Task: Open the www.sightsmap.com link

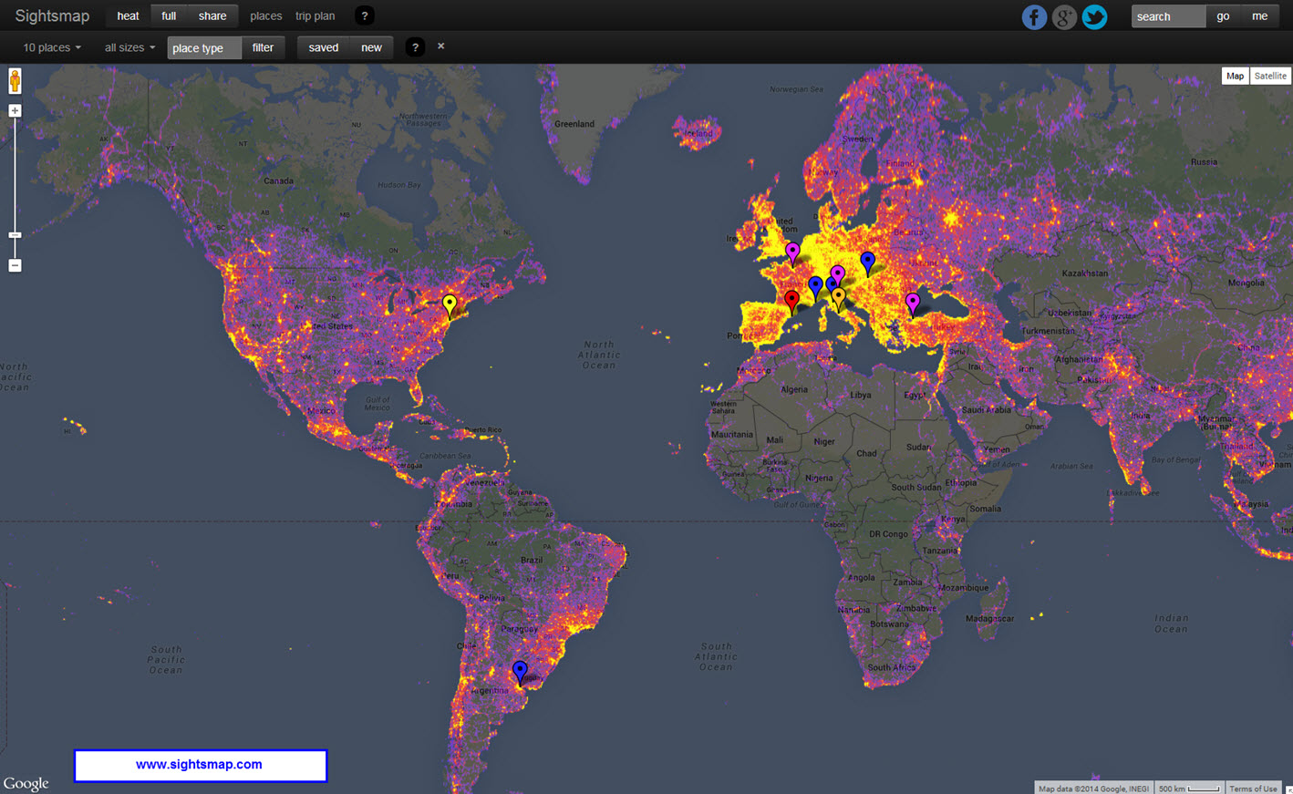Action: [199, 765]
